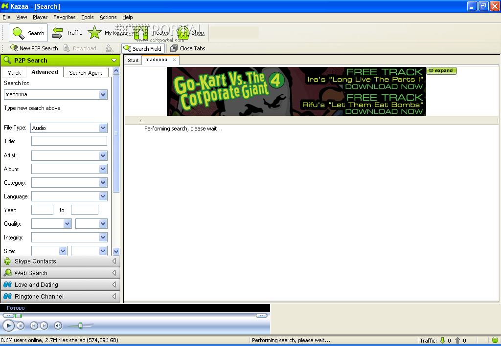
Task: Click the users online status text
Action: click(59, 340)
